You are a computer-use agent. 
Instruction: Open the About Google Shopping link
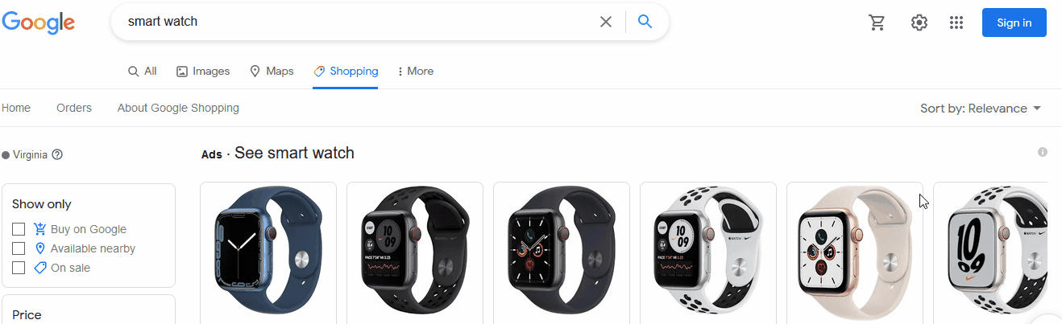(178, 108)
